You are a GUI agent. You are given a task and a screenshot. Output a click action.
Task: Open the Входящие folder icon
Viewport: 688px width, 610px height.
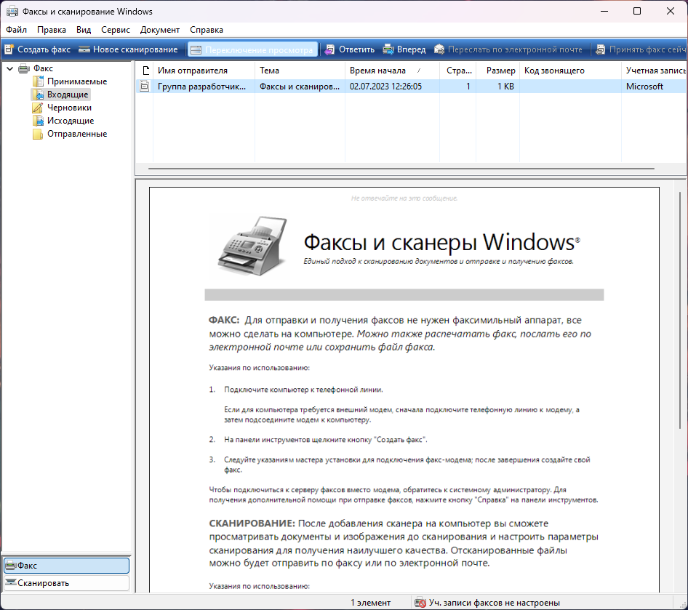(x=38, y=95)
